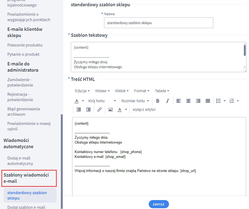Save template with ZAPISZ button
Screen dimensions: 249x209
pyautogui.click(x=159, y=204)
